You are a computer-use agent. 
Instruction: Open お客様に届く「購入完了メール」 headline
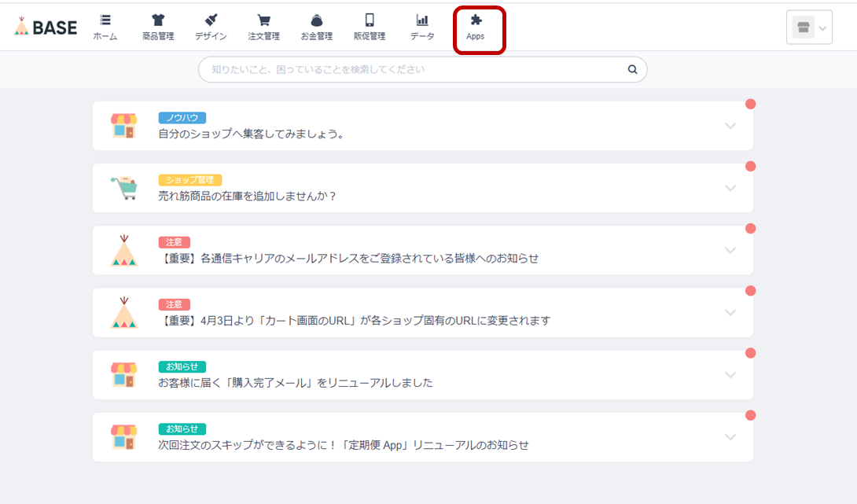click(x=296, y=383)
